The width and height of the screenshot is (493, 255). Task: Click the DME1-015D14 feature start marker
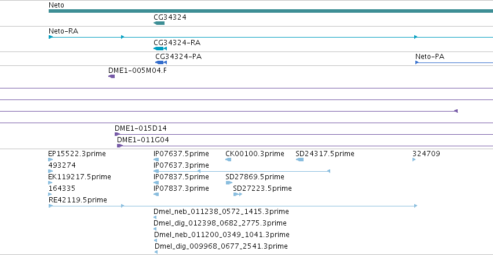coord(117,134)
